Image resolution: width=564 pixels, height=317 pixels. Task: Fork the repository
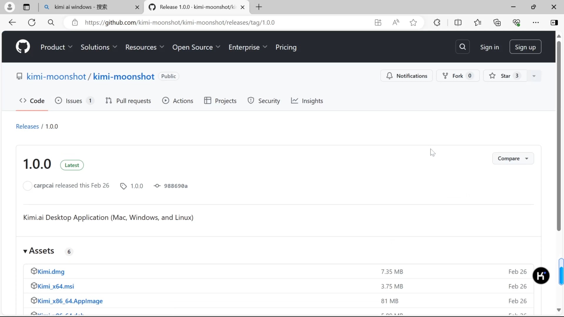[x=458, y=76]
